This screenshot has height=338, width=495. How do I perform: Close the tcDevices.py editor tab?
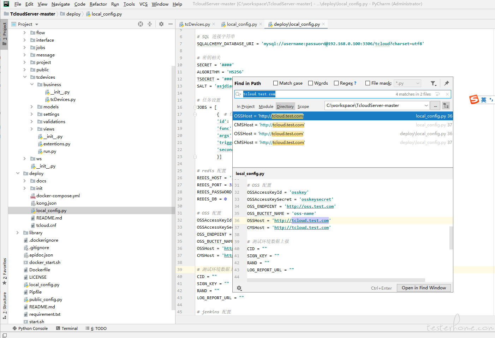(x=214, y=24)
